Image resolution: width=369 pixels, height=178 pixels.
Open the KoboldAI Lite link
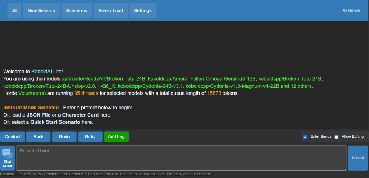pyautogui.click(x=46, y=72)
